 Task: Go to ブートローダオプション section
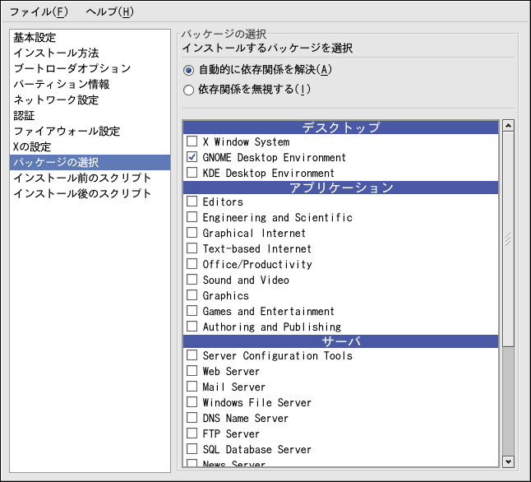[x=72, y=69]
